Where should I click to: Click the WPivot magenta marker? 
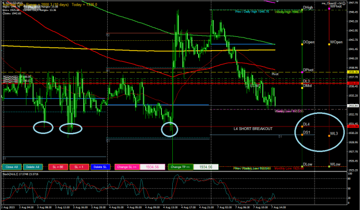click(329, 9)
